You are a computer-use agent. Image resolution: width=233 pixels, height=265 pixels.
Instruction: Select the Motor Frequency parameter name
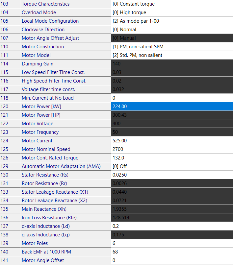pyautogui.click(x=40, y=132)
